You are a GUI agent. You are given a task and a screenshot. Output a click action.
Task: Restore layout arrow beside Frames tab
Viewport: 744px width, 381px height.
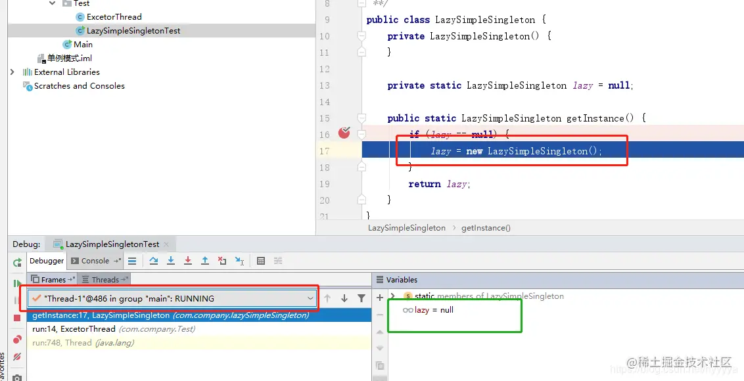click(71, 279)
